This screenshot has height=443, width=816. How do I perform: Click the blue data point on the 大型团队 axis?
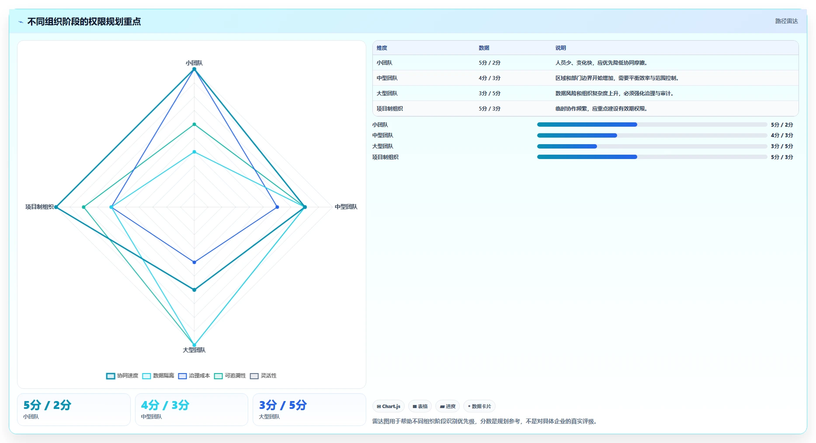194,262
